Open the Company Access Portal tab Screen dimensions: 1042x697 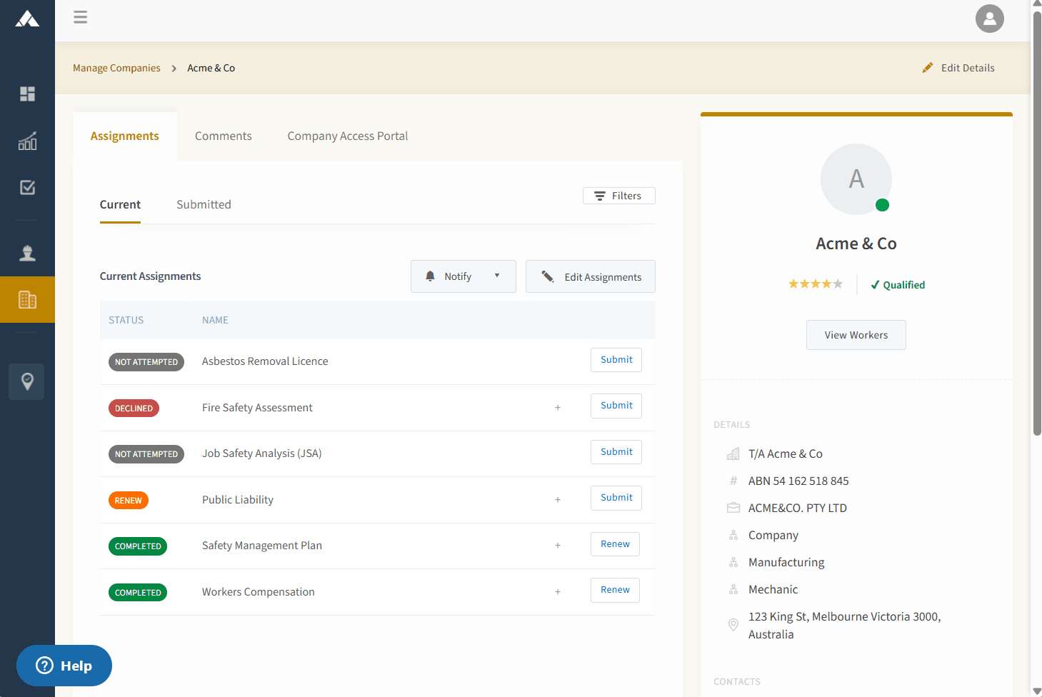click(348, 136)
